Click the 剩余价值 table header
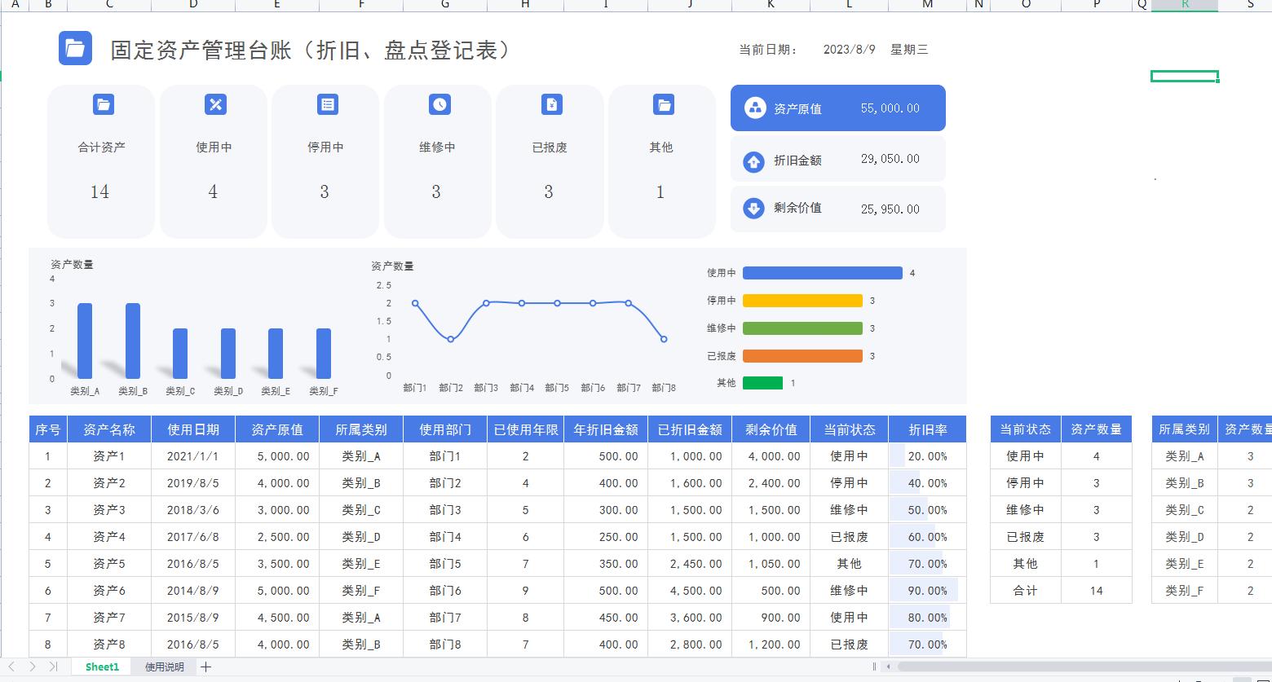 pos(771,429)
